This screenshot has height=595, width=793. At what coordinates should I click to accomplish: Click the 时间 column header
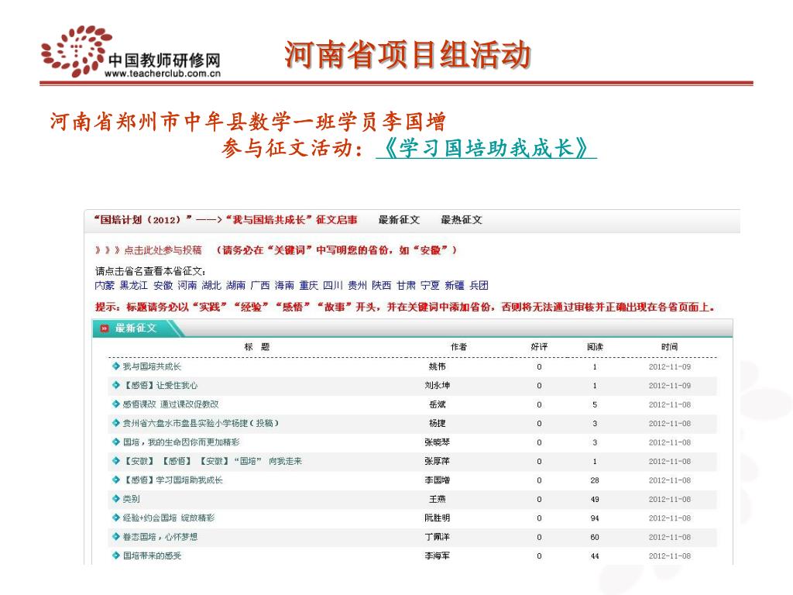tap(669, 347)
